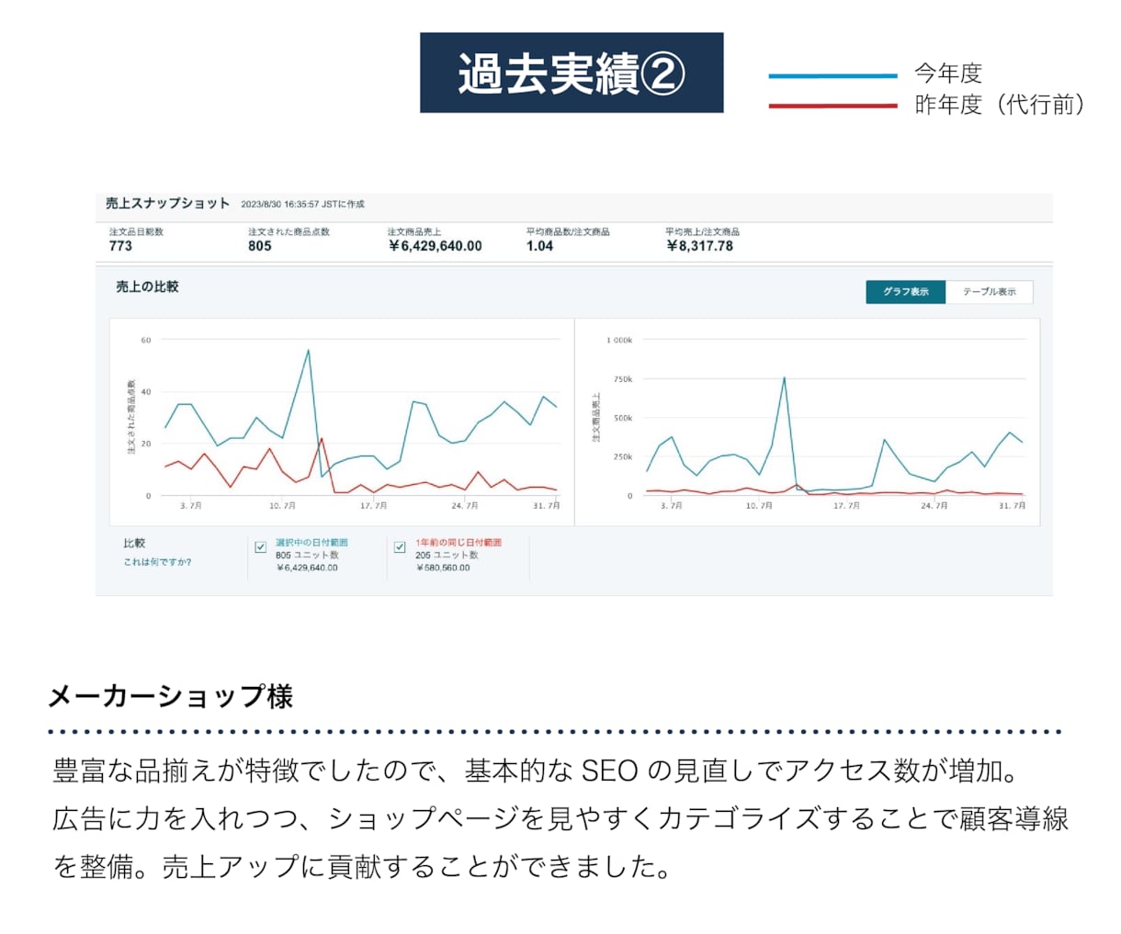This screenshot has height=934, width=1121.
Task: Click the 売上の比較 section title
Action: click(147, 287)
